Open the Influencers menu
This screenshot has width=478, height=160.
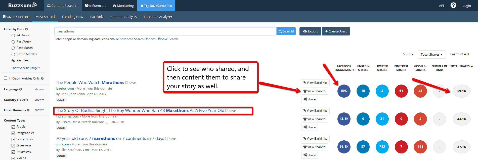point(96,6)
